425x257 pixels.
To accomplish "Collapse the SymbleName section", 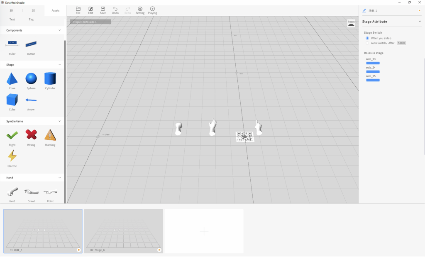I will [60, 121].
